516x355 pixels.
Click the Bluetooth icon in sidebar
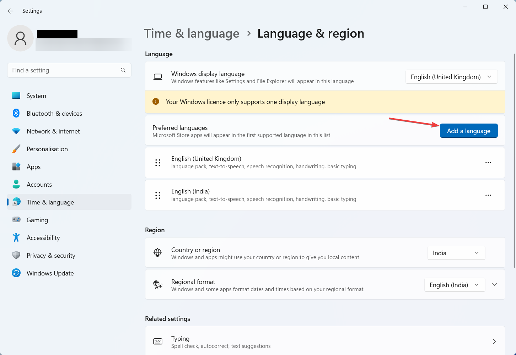pyautogui.click(x=16, y=113)
